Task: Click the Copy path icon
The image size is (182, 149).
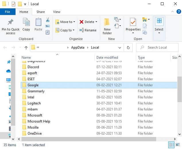Action: tap(48, 26)
